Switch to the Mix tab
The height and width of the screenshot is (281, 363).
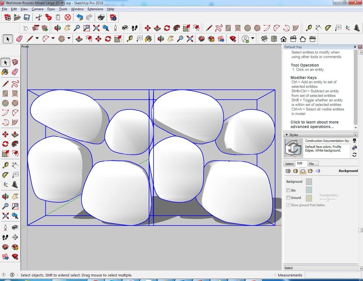[311, 164]
